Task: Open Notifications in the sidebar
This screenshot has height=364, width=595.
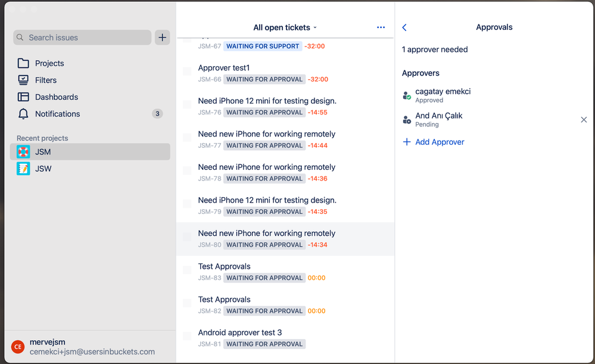Action: [90, 114]
